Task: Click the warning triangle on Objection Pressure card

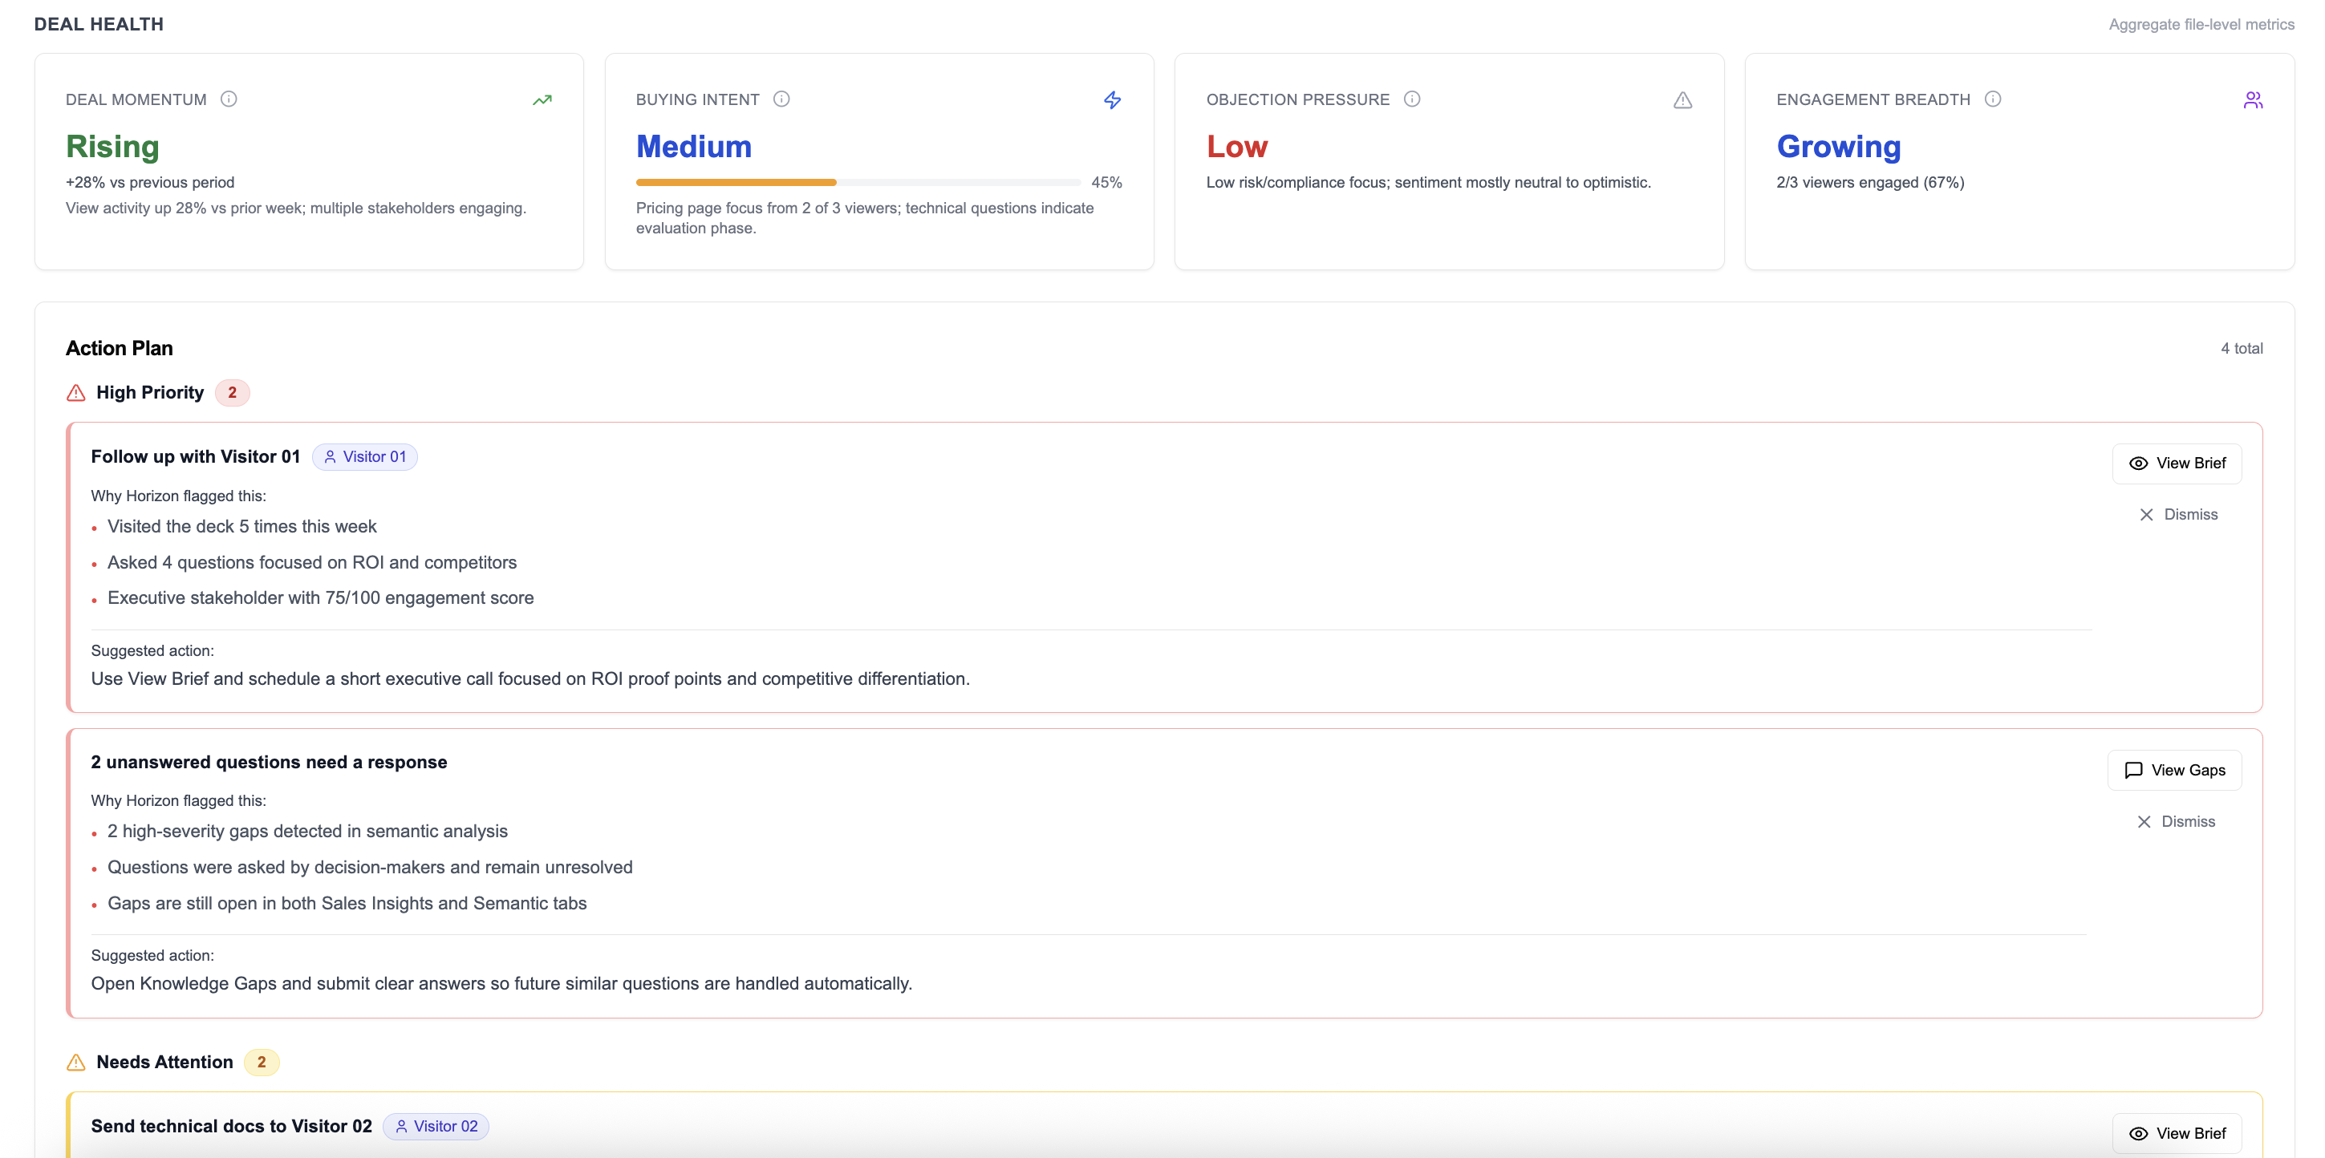Action: pos(1682,99)
